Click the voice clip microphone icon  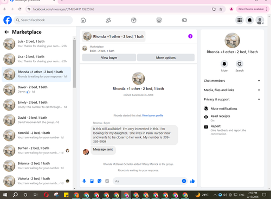[x=84, y=181]
